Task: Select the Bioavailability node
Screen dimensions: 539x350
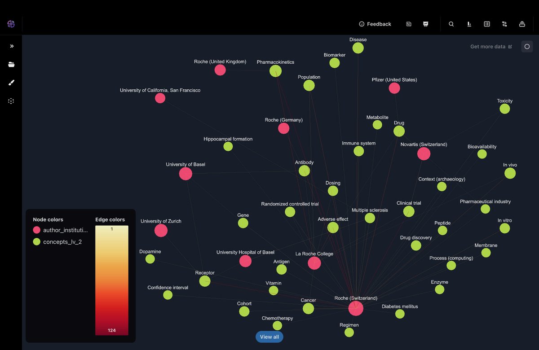Action: tap(482, 154)
